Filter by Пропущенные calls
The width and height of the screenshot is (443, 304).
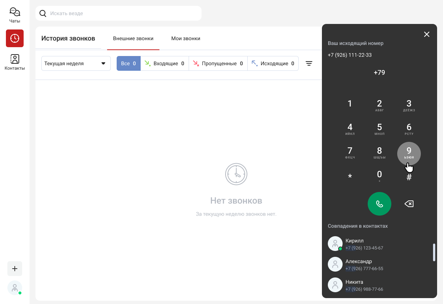coord(218,63)
